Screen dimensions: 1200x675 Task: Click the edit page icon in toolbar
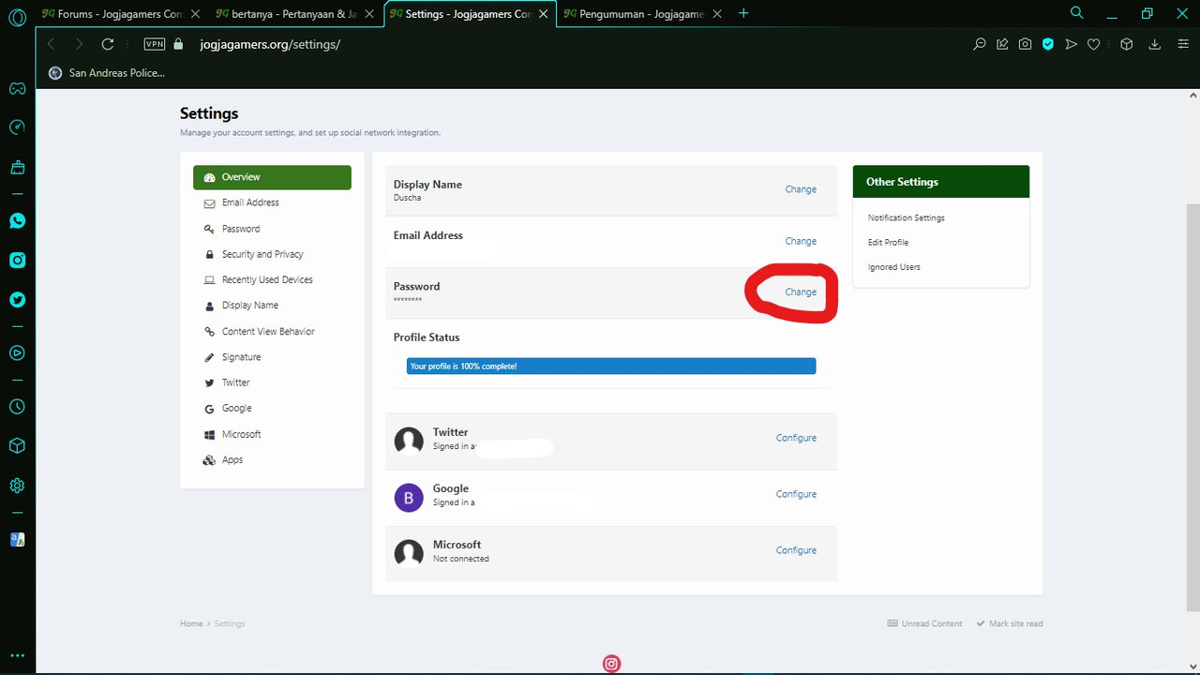coord(1002,44)
